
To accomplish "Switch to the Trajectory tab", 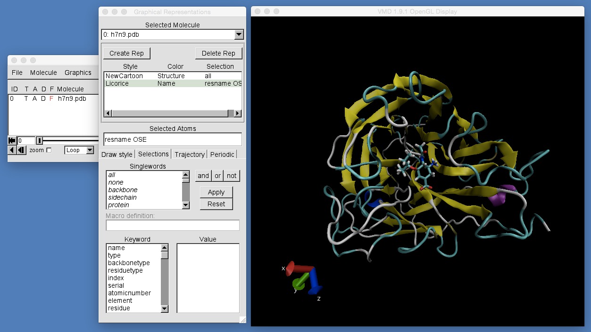I will click(189, 154).
